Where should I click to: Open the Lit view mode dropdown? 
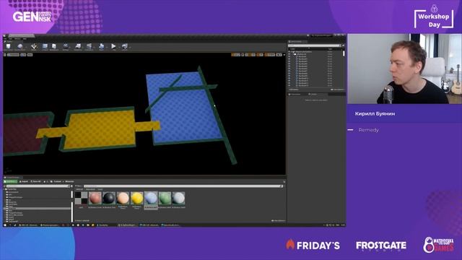23,55
